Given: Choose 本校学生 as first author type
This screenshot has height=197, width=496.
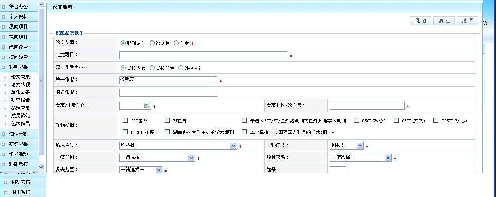Looking at the screenshot, I should [x=152, y=68].
